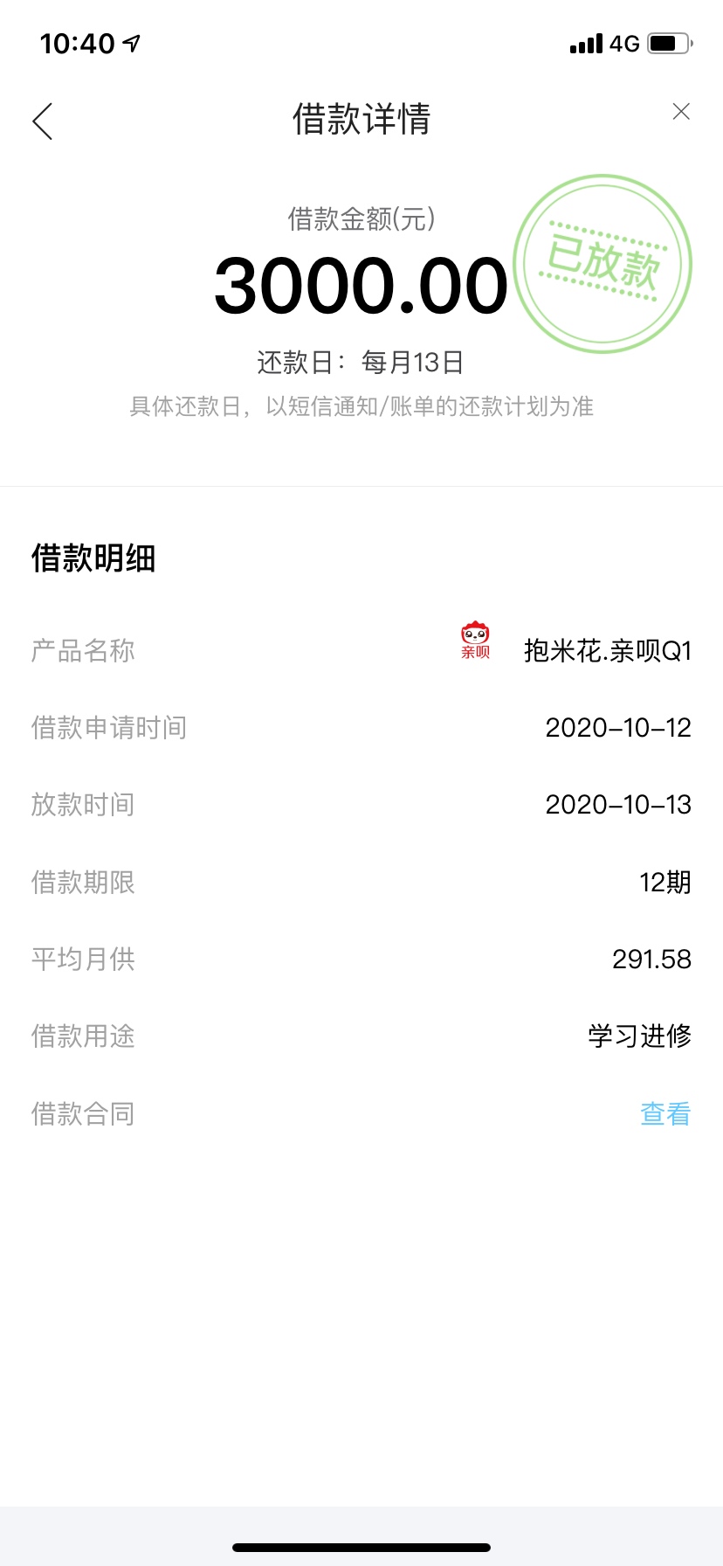Tap the back arrow icon

click(x=43, y=121)
